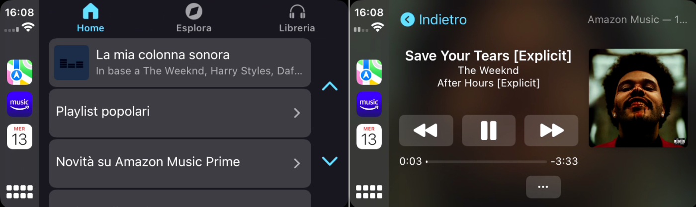Go back with the Indietro button

434,19
